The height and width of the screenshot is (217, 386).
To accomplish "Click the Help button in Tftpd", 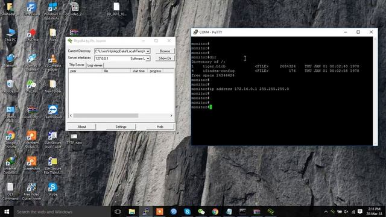I will click(x=160, y=127).
